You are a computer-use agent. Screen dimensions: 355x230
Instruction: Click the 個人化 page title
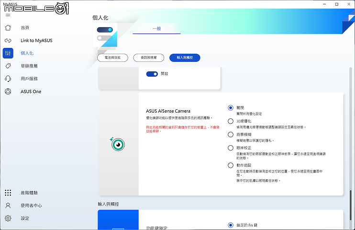point(100,18)
